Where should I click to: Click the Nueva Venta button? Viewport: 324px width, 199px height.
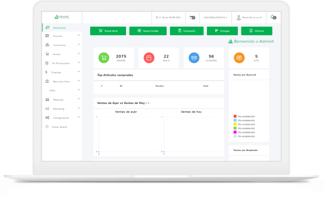tap(108, 31)
